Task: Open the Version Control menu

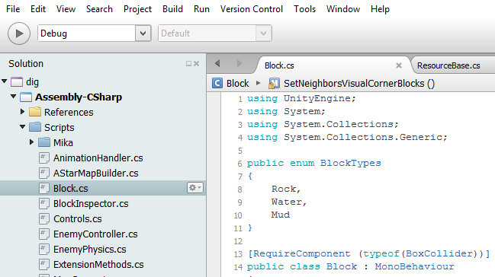Action: click(251, 9)
